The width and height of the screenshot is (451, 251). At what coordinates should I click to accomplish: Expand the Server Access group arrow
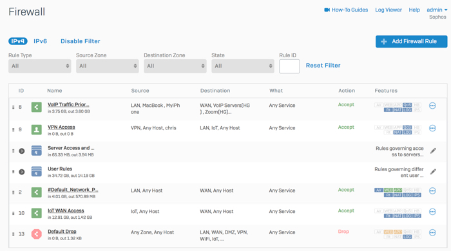tap(21, 151)
